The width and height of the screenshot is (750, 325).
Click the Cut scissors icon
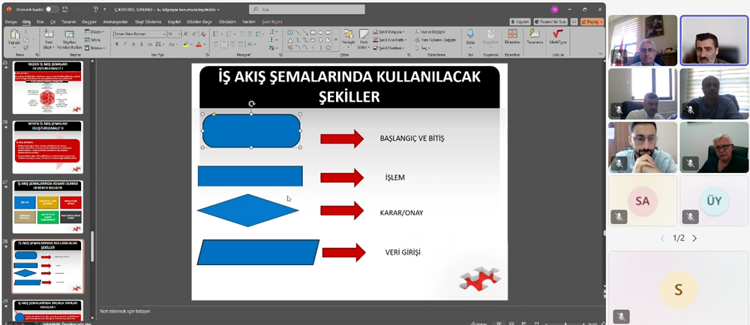[x=25, y=31]
